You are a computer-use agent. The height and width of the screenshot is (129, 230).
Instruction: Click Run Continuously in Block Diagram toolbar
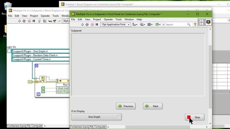(x=24, y=21)
